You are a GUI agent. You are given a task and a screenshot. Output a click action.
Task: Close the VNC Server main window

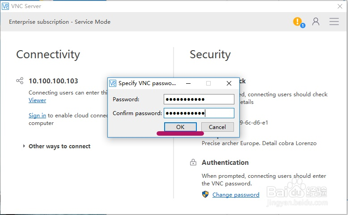340,6
